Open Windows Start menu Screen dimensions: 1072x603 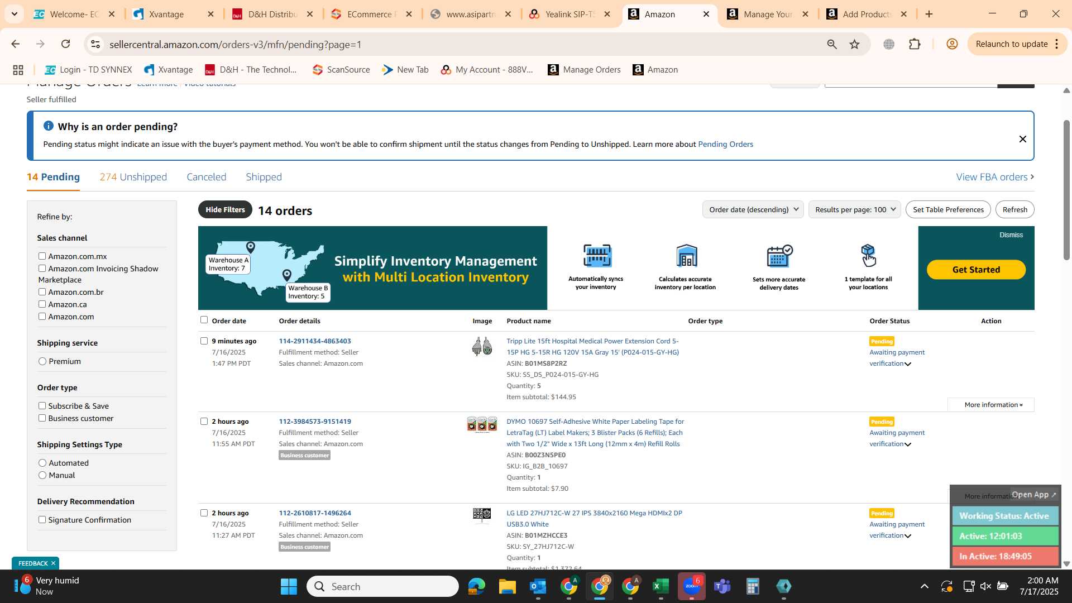pos(289,586)
